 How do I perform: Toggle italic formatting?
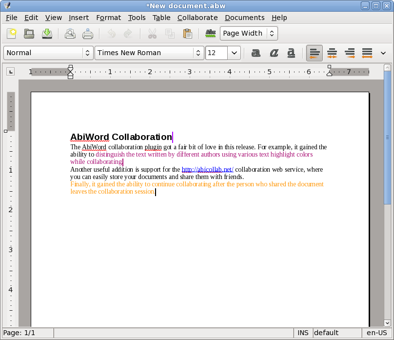tap(274, 53)
